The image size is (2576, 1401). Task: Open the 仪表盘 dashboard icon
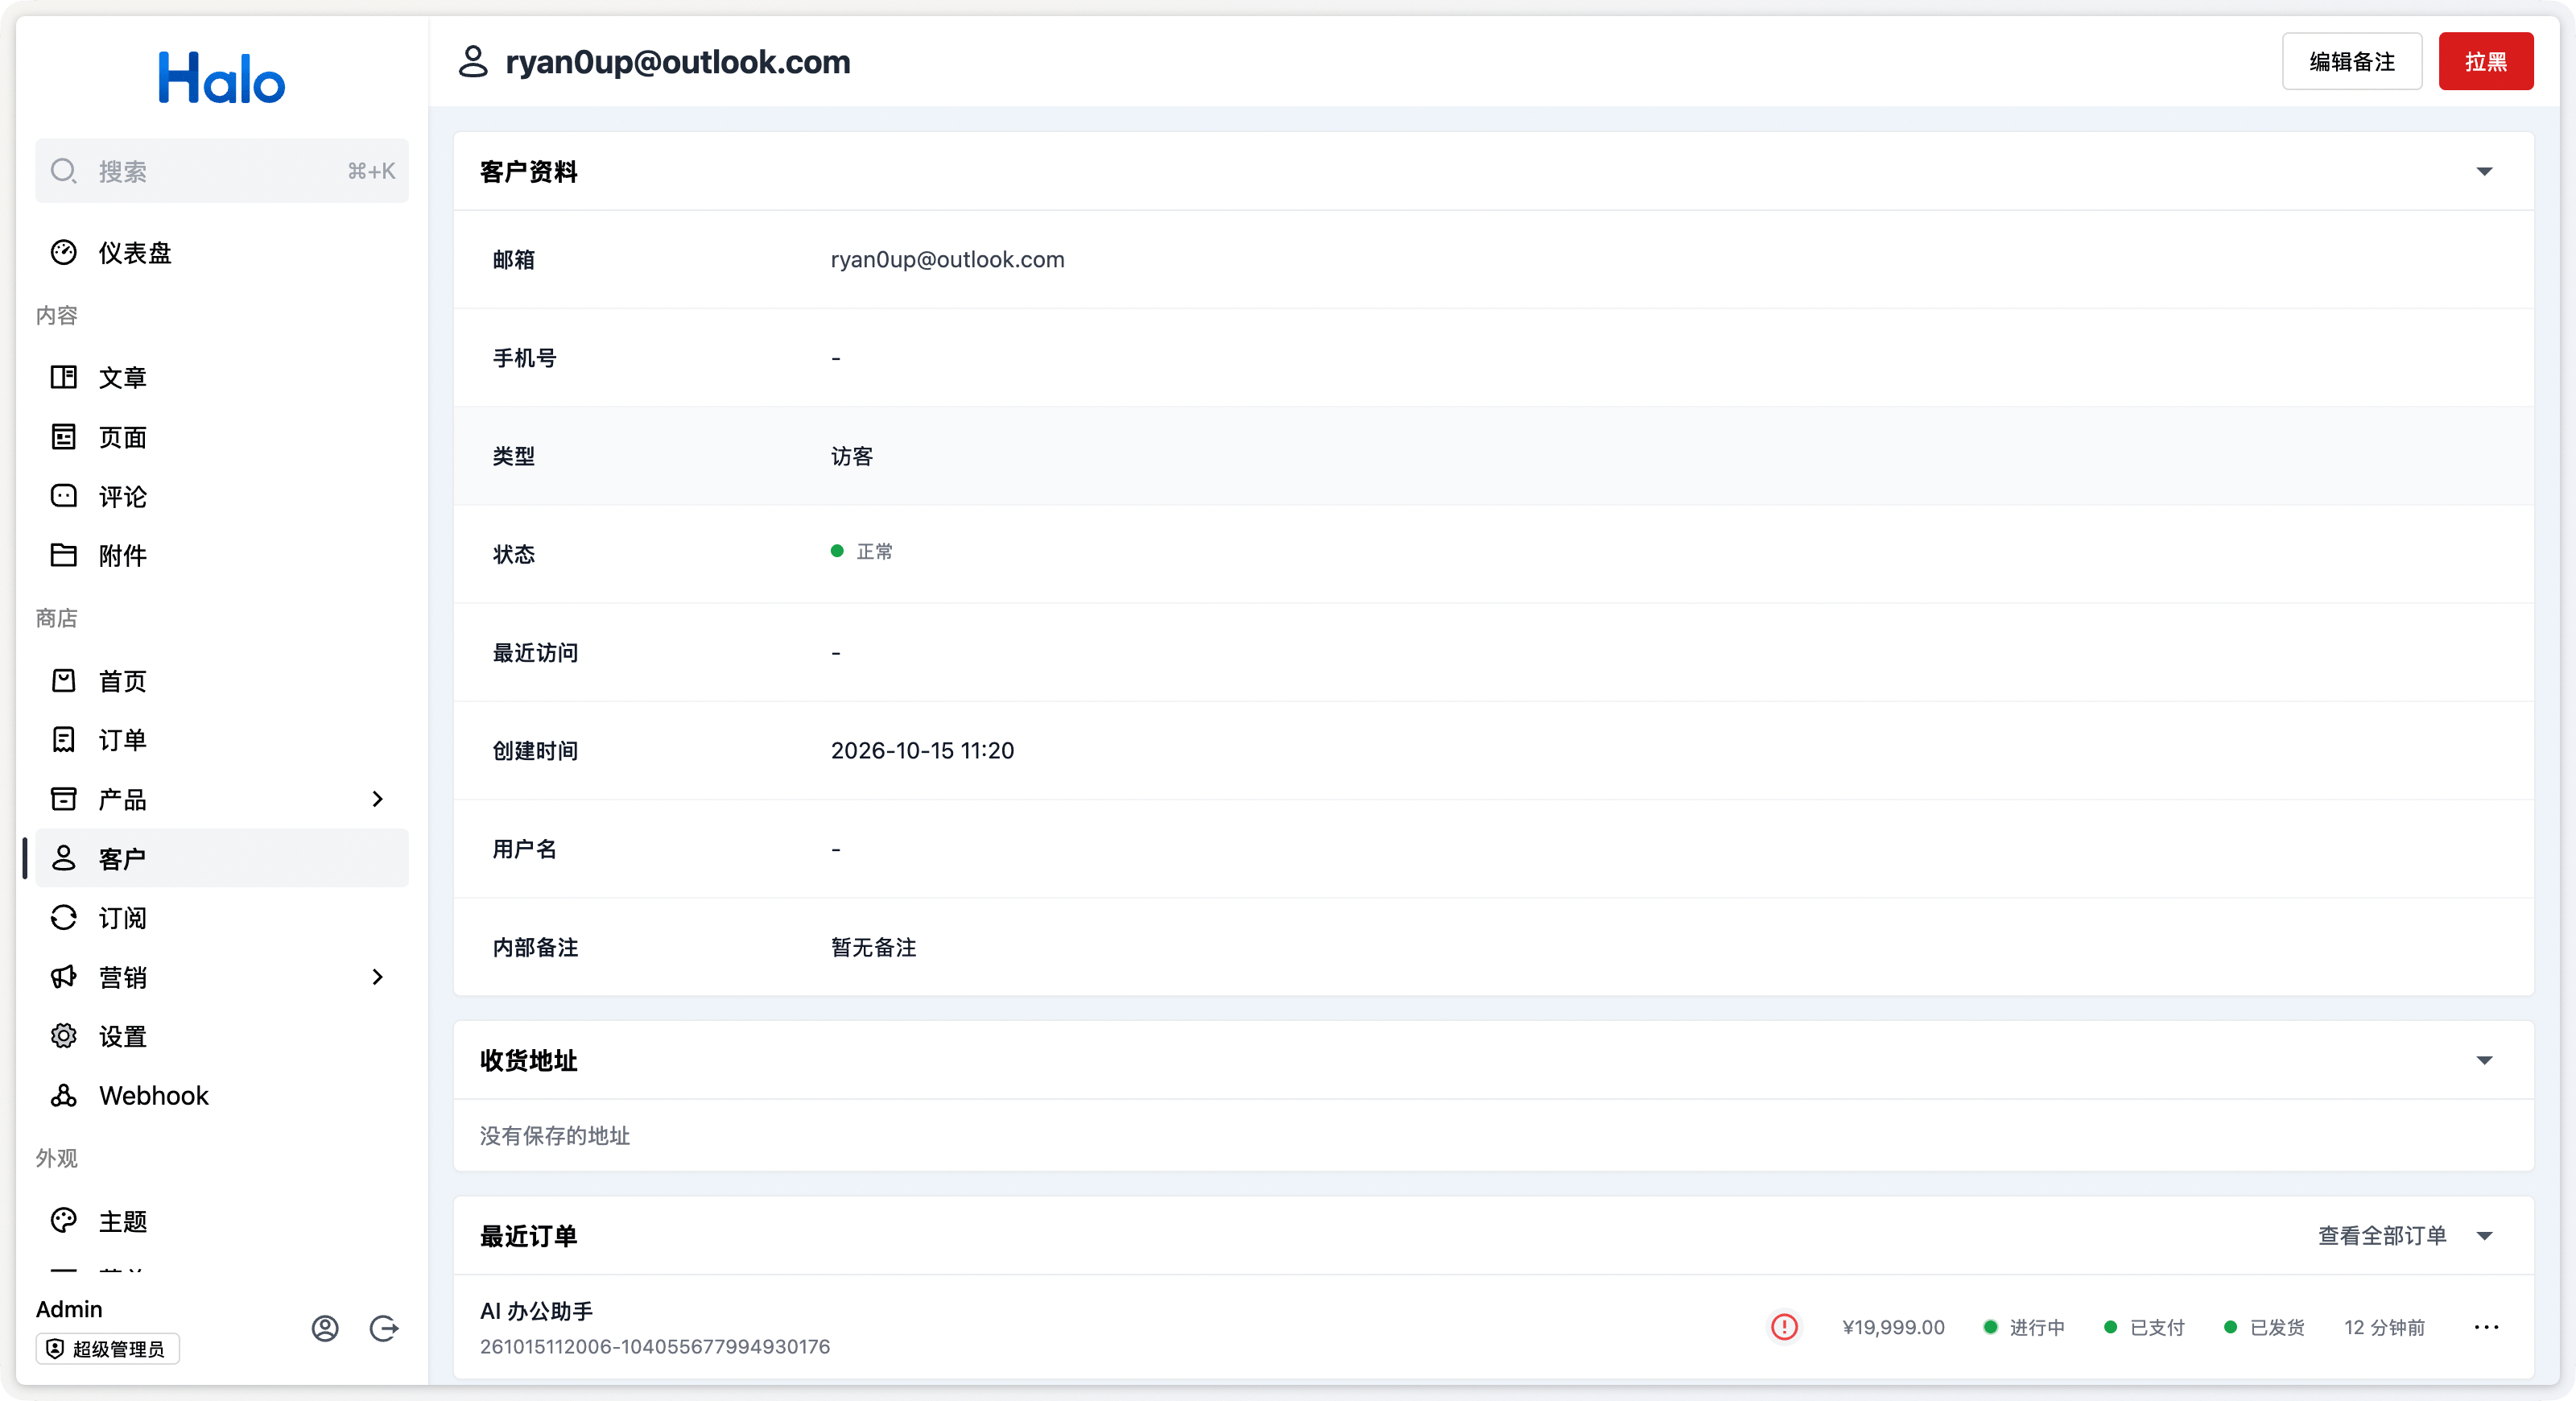(64, 253)
